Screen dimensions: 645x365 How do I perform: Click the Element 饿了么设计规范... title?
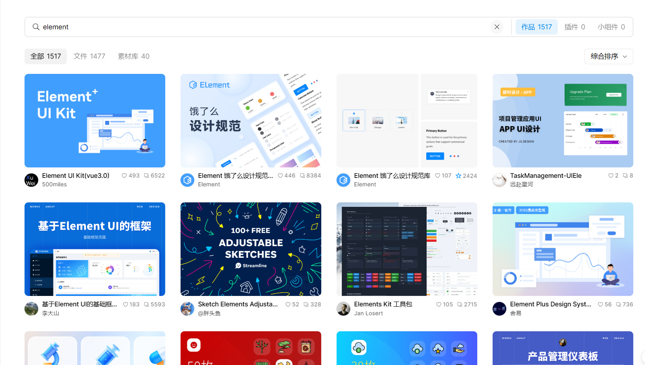coord(236,175)
